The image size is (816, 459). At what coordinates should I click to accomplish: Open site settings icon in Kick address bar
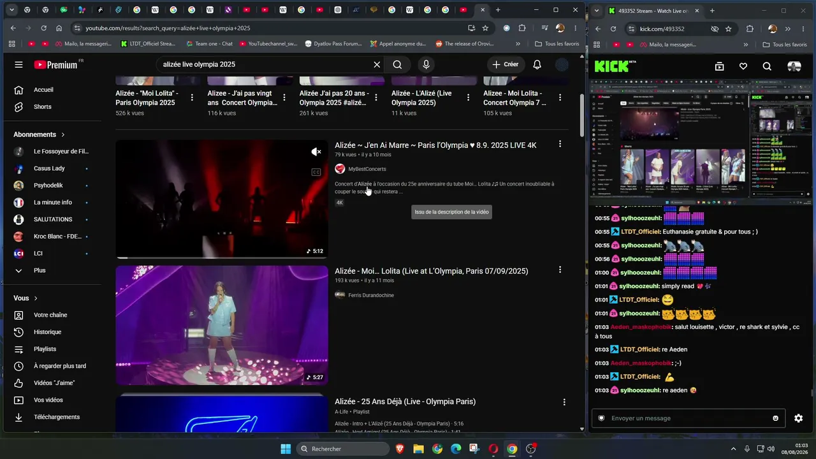coord(630,29)
